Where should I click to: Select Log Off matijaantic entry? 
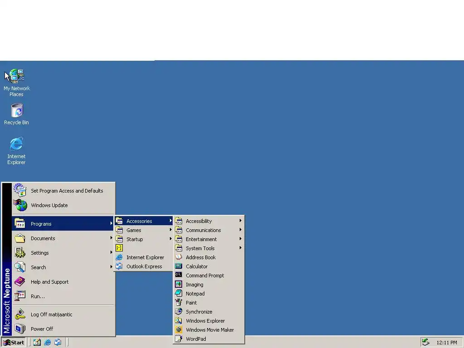click(63, 314)
